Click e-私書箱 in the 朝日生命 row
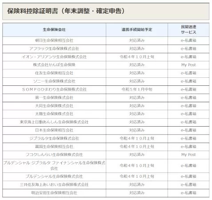 (188, 40)
